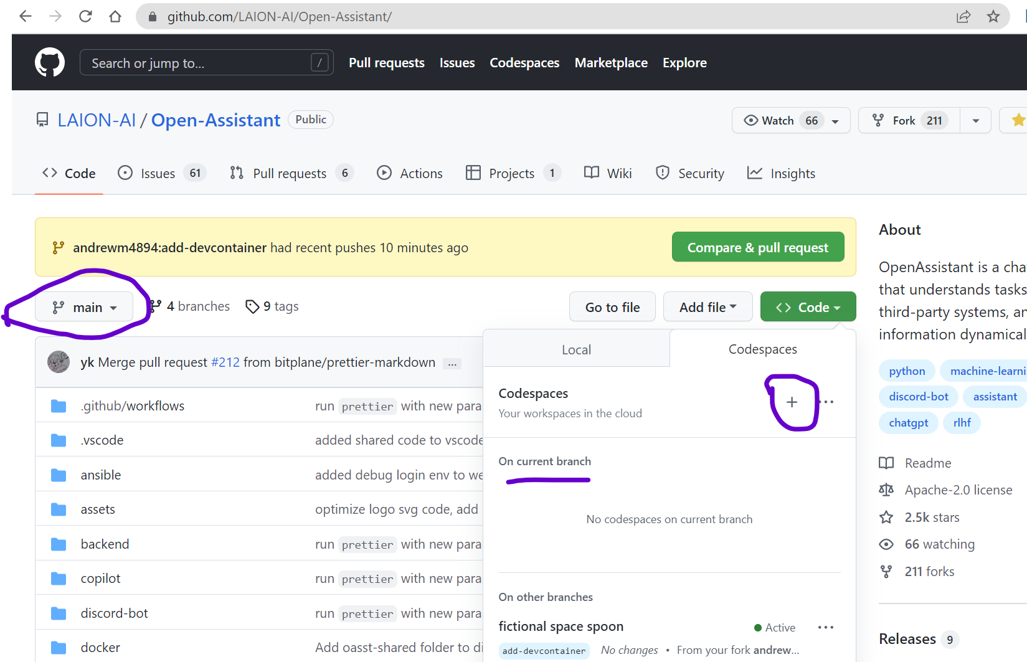Image resolution: width=1027 pixels, height=662 pixels.
Task: Open the .github/workflows folder
Action: (132, 406)
